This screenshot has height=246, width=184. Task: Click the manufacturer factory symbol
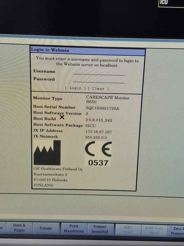pyautogui.click(x=47, y=153)
